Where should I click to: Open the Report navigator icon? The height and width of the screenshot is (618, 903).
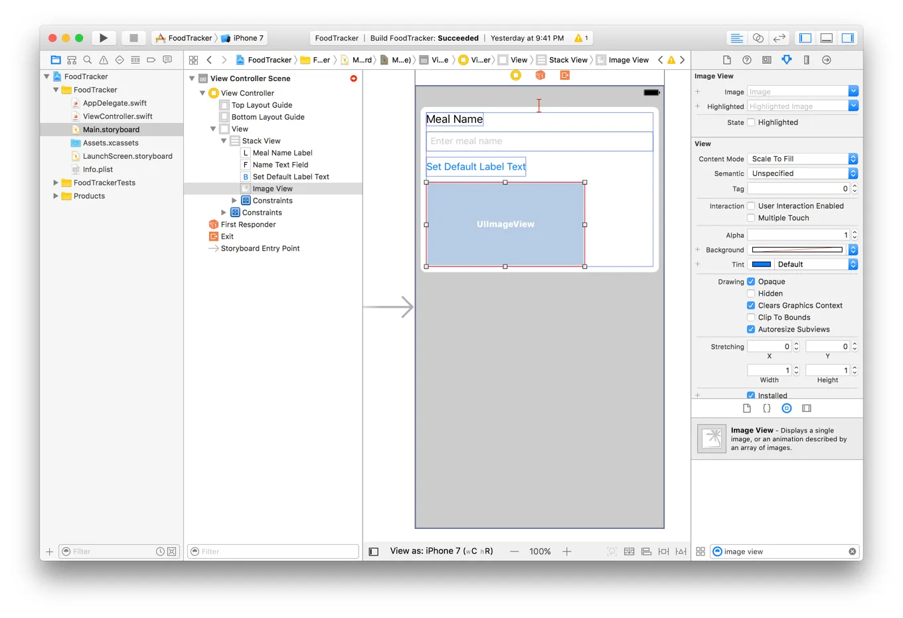[167, 60]
